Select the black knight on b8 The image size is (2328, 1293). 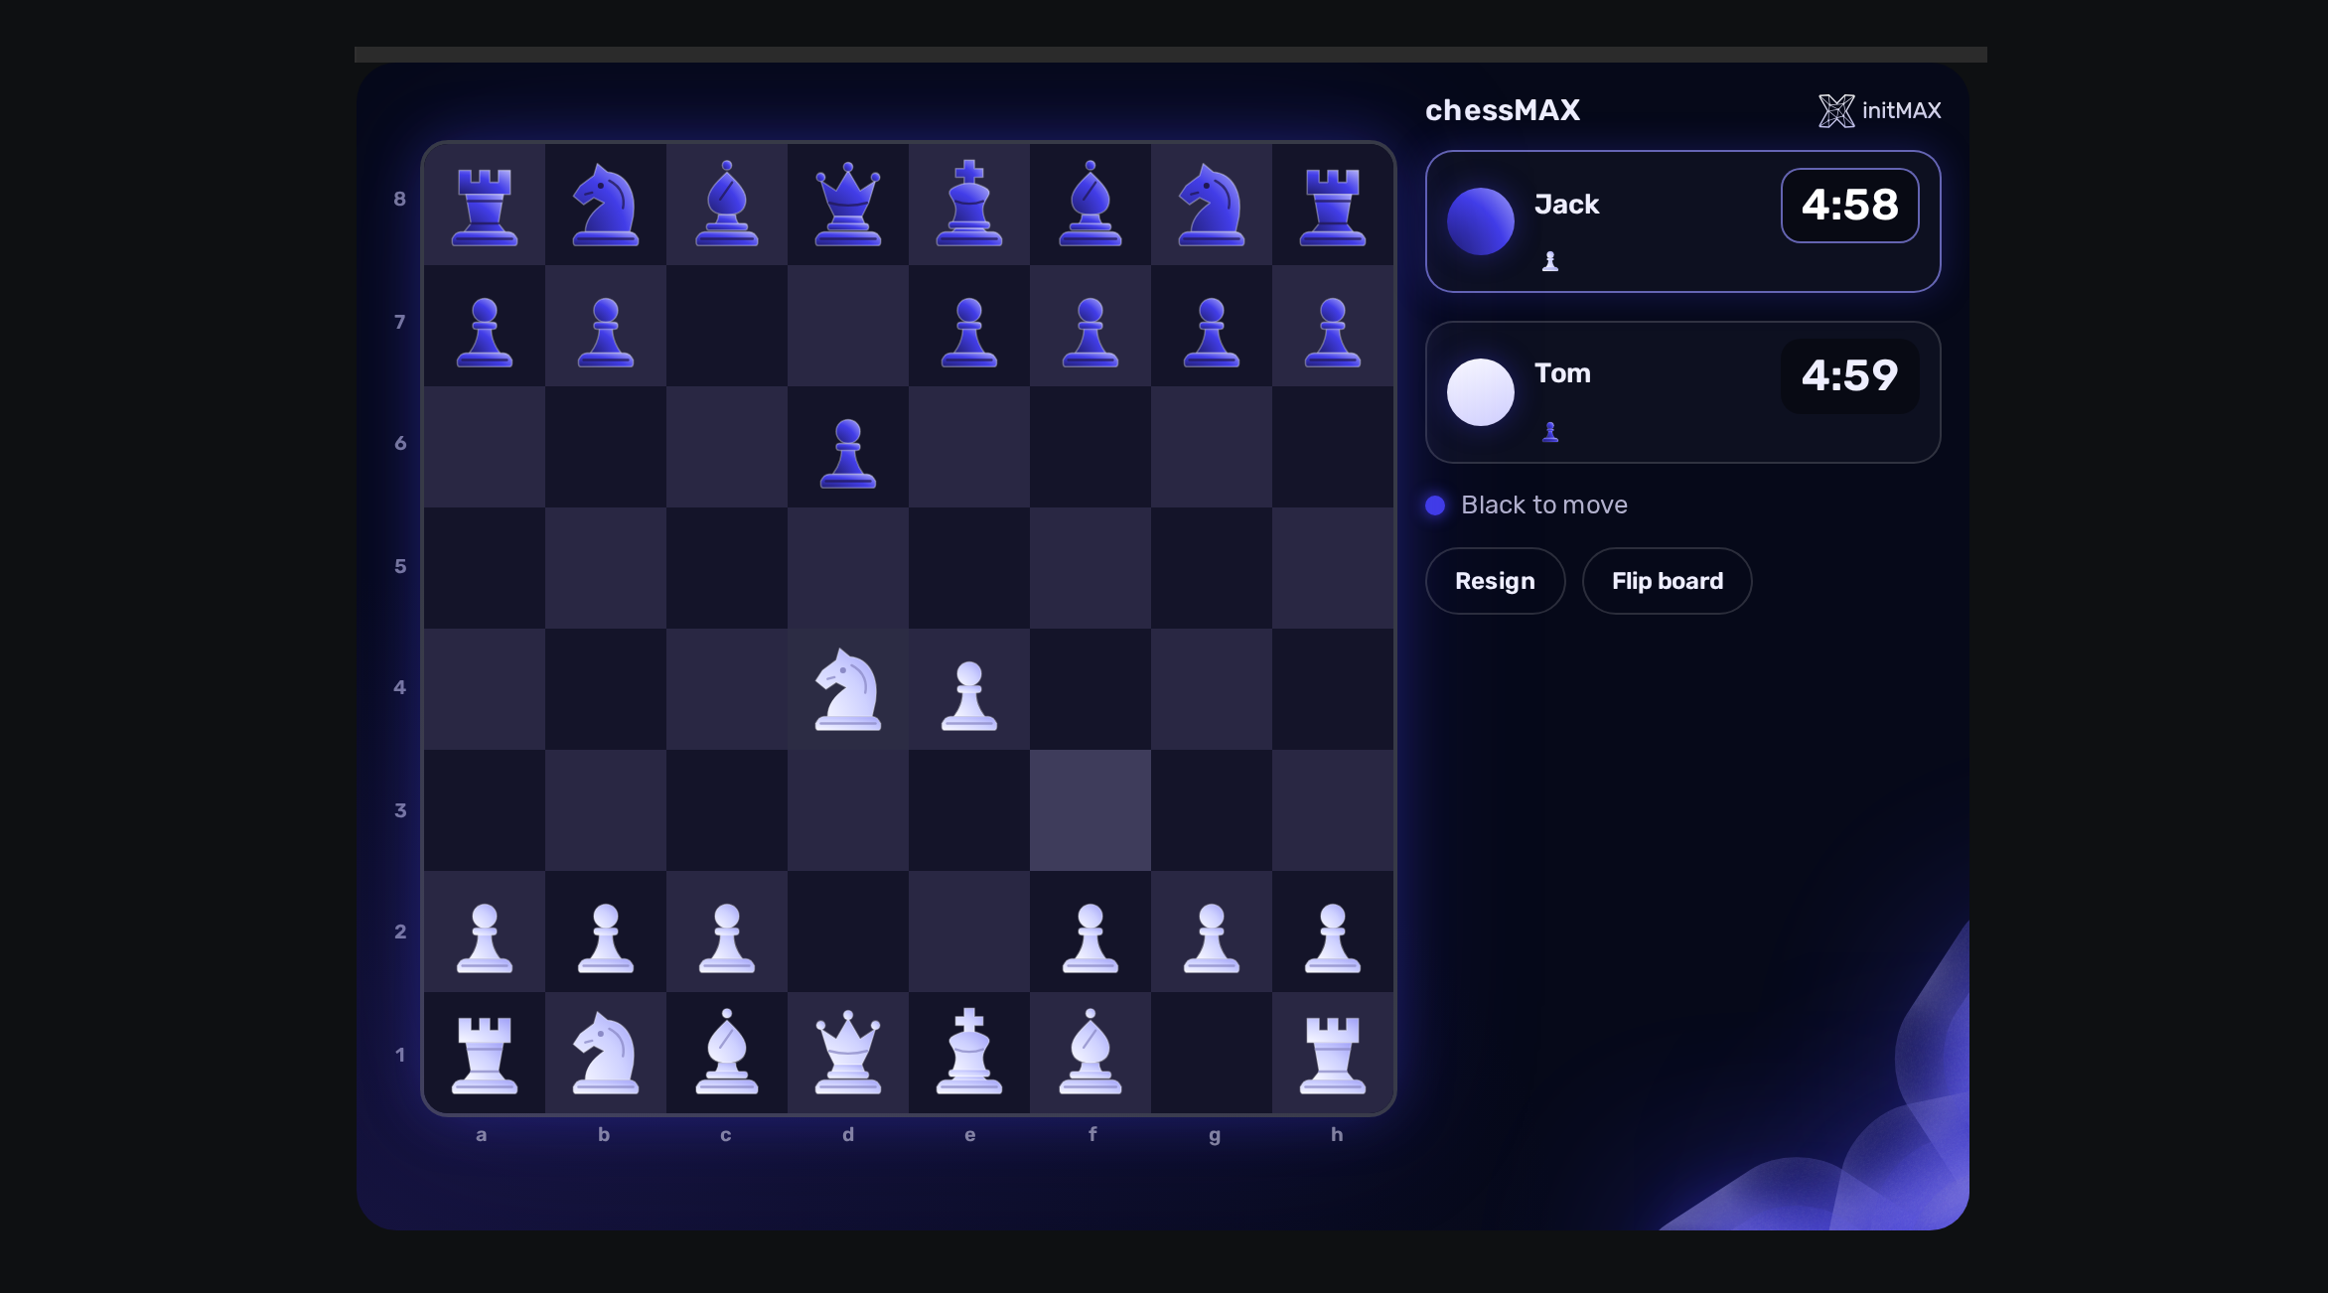606,206
